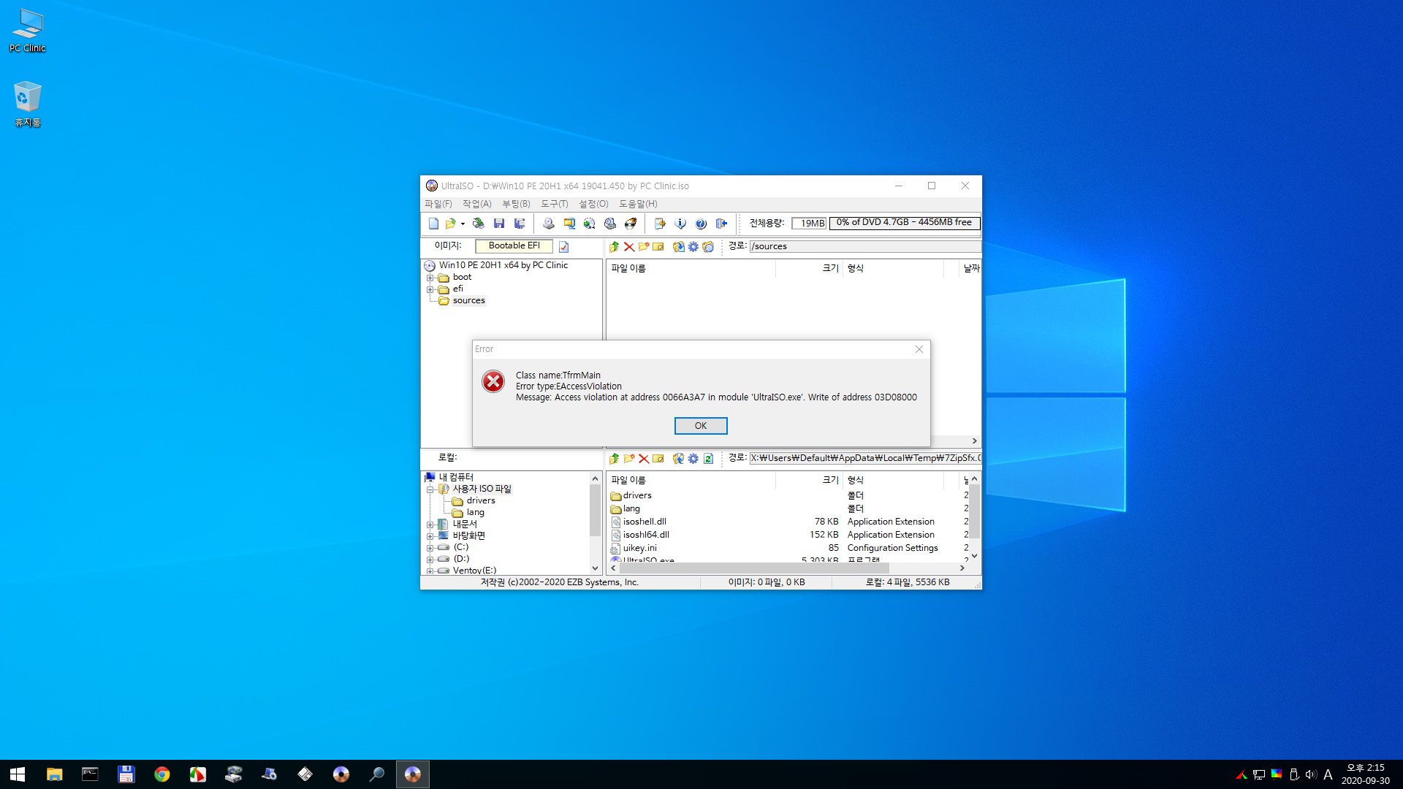Select the lang folder in local file list
This screenshot has width=1403, height=789.
631,508
